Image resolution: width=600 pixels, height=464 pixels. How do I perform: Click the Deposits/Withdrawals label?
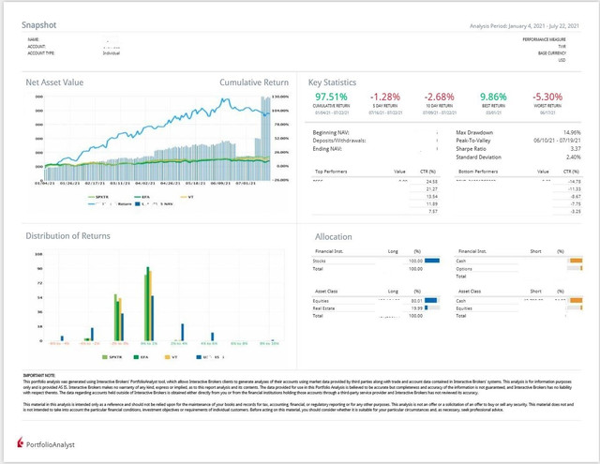[x=339, y=141]
